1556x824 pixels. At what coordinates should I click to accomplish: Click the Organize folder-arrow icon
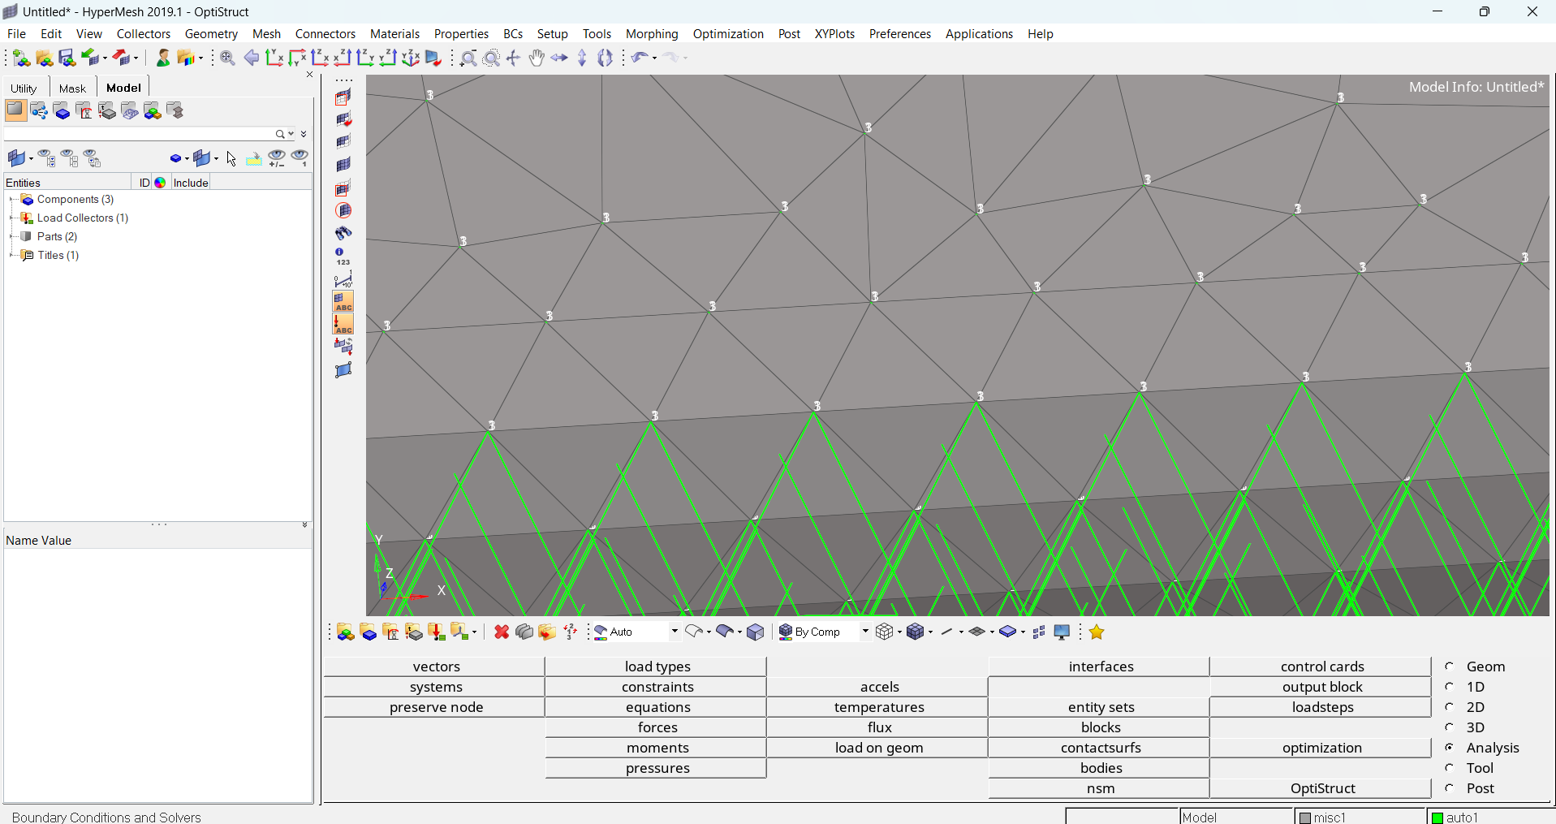(547, 632)
